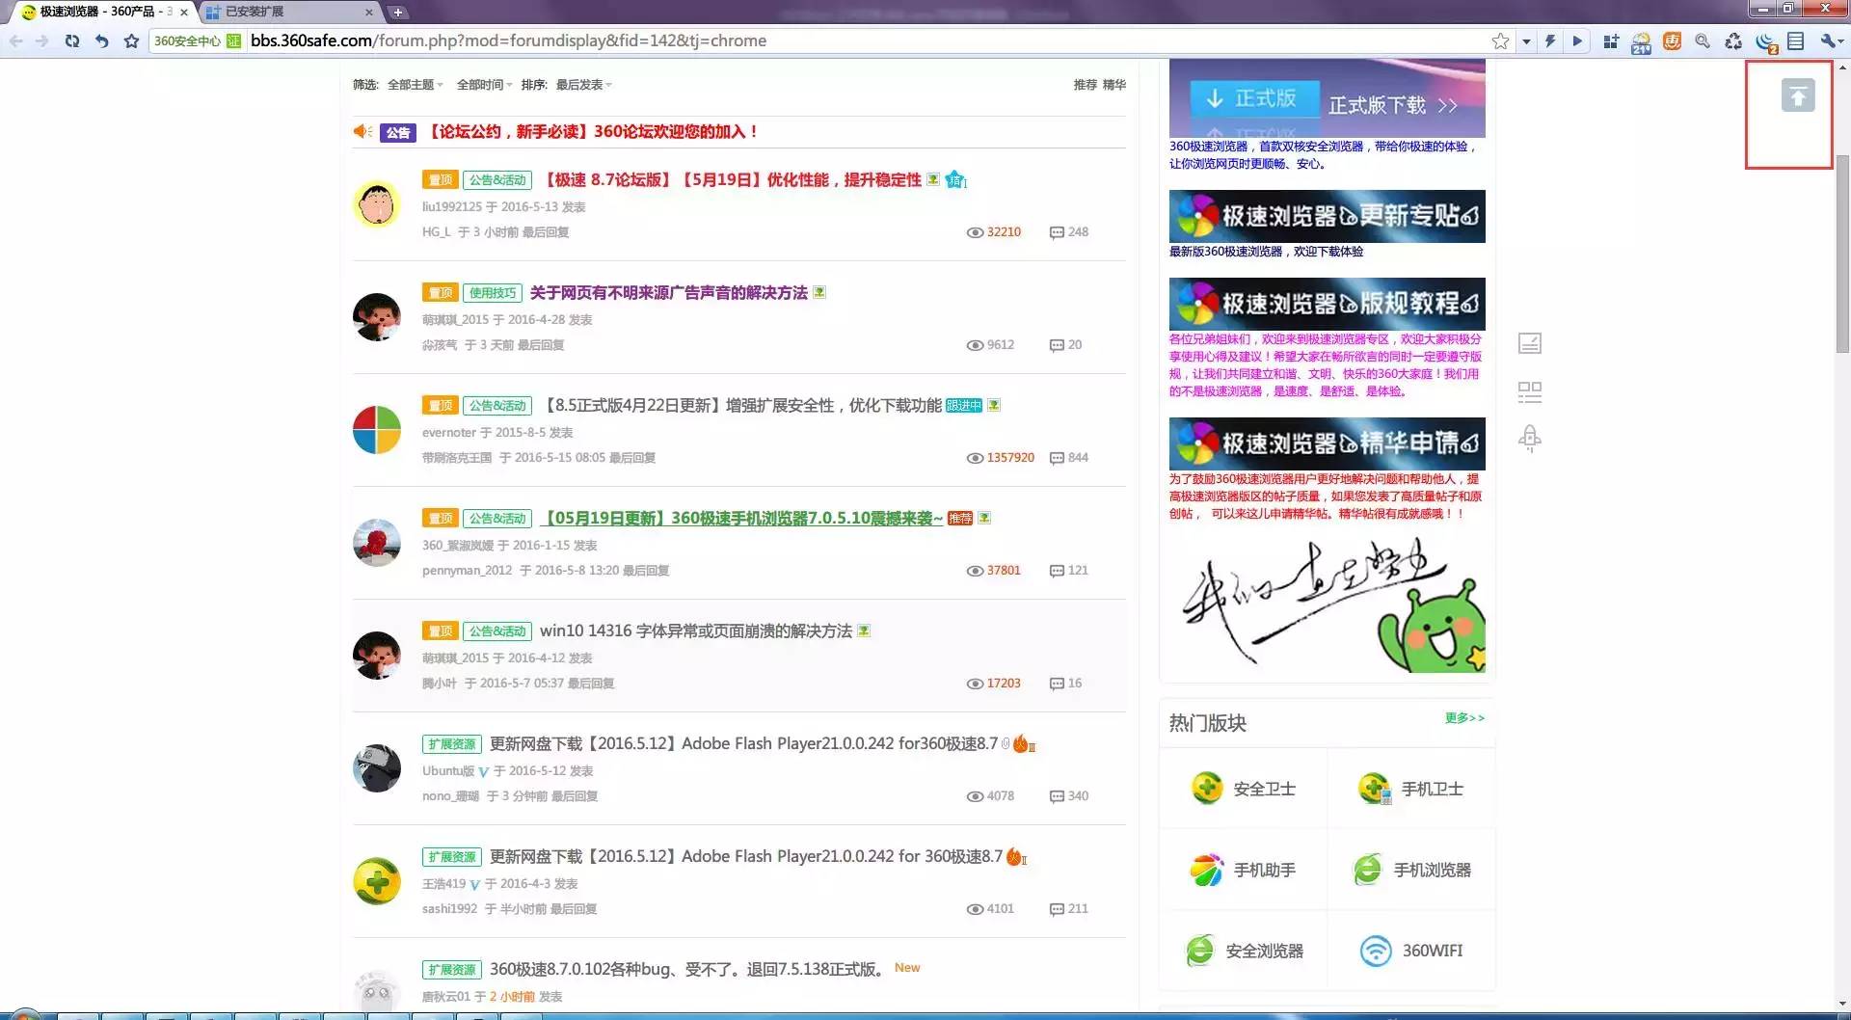The height and width of the screenshot is (1020, 1851).
Task: Click the play triangle icon in address bar
Action: tap(1577, 41)
